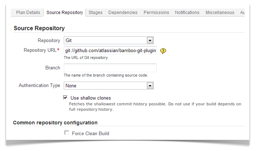Viewport: 259px width, 151px height.
Task: Open the Repository dropdown arrow
Action: (150, 40)
